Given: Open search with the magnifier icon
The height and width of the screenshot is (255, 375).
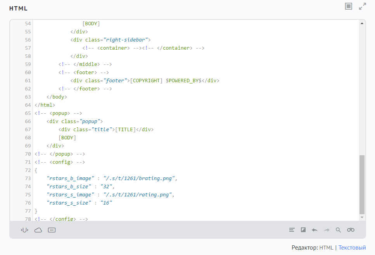Looking at the screenshot, I should [x=338, y=230].
